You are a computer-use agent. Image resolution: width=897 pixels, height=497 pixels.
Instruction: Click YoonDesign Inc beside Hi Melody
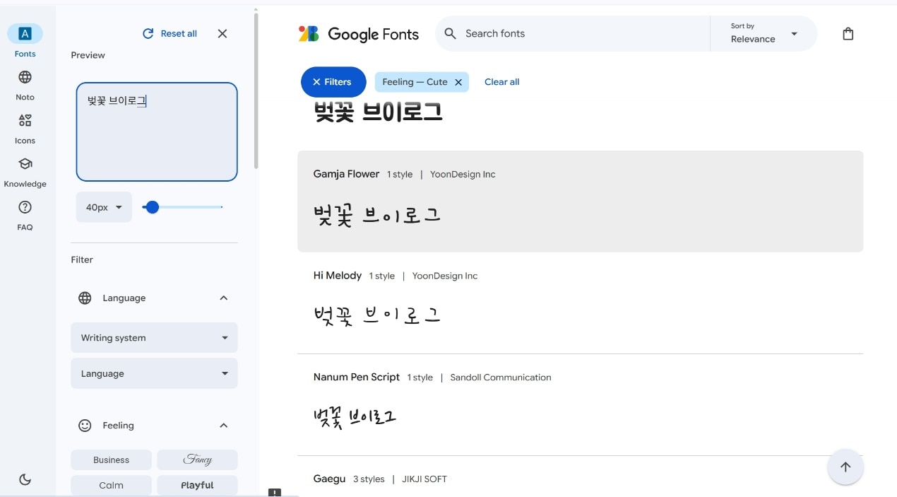[445, 276]
